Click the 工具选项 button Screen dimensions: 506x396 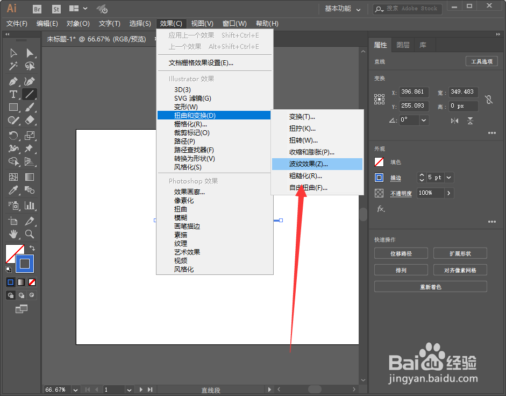482,61
